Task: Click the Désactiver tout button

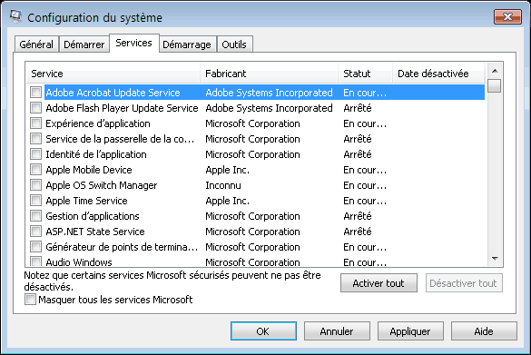Action: click(x=464, y=283)
